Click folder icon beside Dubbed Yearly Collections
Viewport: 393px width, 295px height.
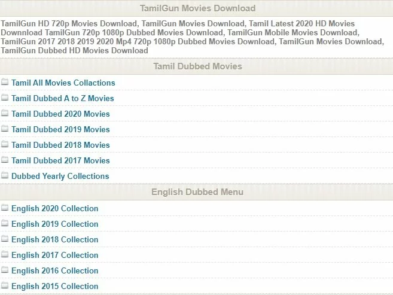[5, 175]
